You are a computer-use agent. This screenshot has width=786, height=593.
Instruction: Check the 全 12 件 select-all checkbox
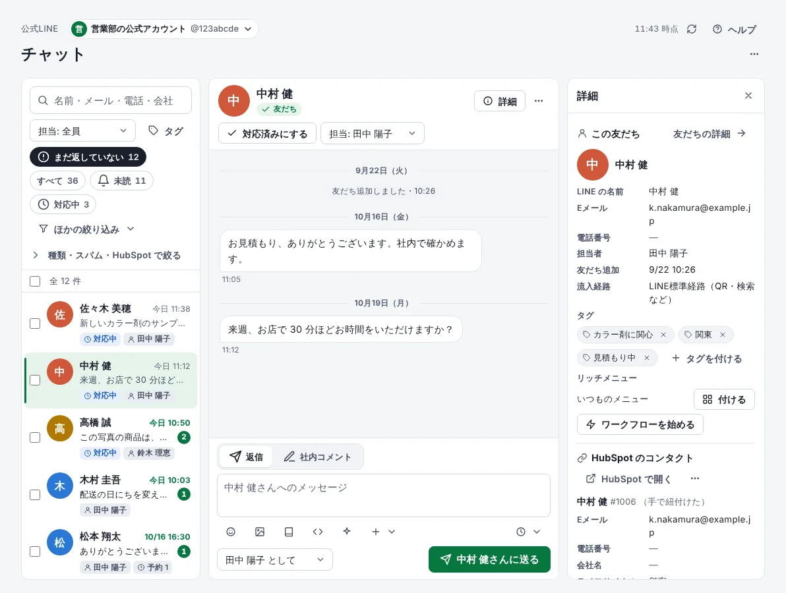point(35,281)
